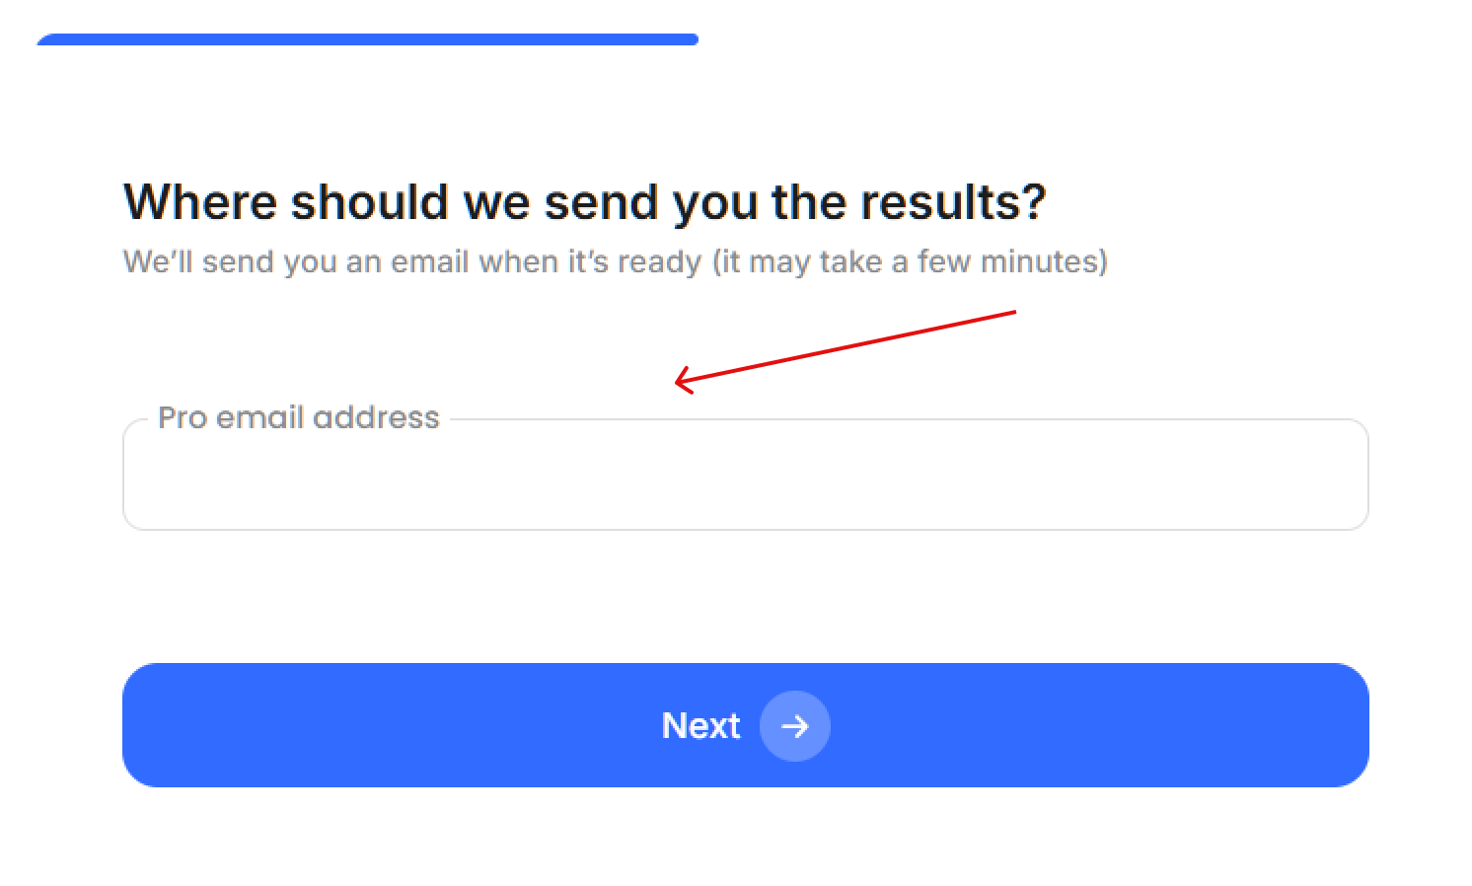Click the circular arrow icon inside Next
This screenshot has height=886, width=1472.
[x=794, y=726]
